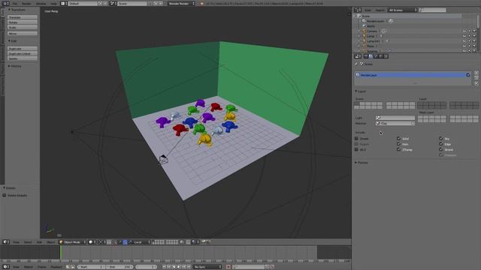
Task: Toggle selectability arrow for Camera row
Action: [x=469, y=31]
